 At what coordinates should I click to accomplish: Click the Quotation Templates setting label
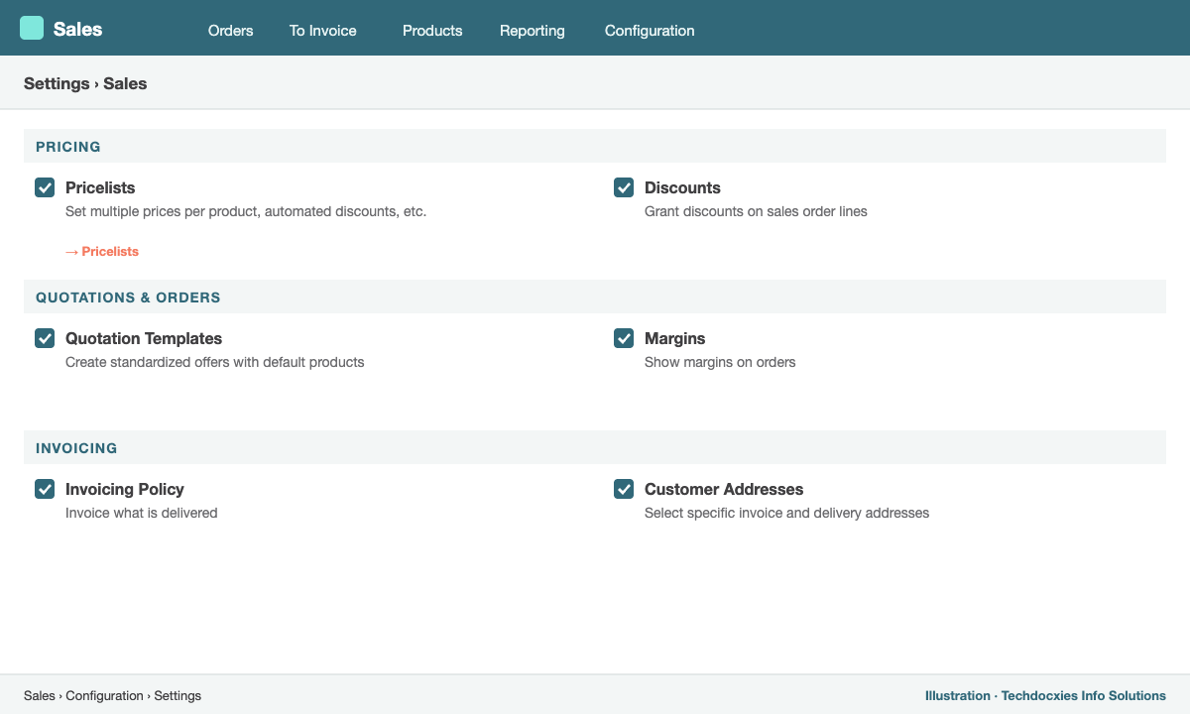(144, 338)
